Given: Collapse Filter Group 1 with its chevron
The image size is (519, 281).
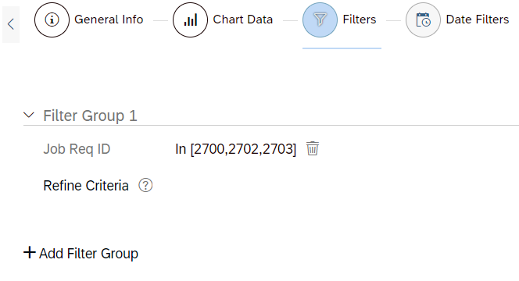Looking at the screenshot, I should (x=29, y=116).
